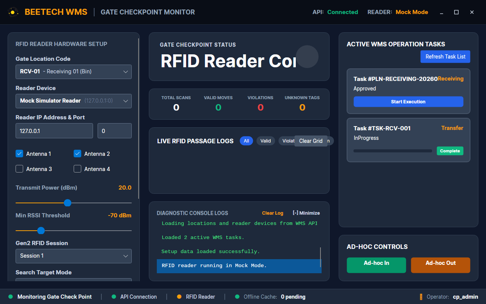Open the Gen2 RFID Session dropdown

74,256
